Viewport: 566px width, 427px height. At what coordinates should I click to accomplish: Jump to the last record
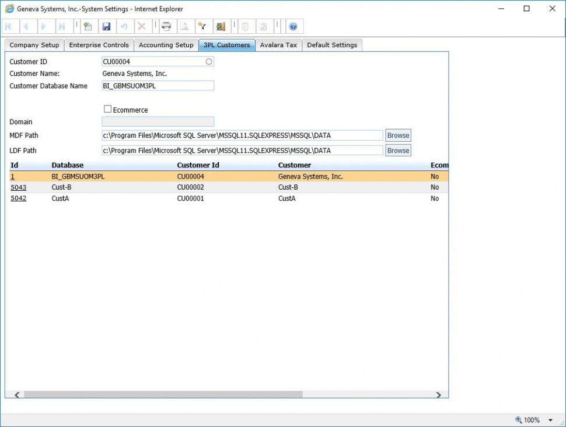coord(63,26)
